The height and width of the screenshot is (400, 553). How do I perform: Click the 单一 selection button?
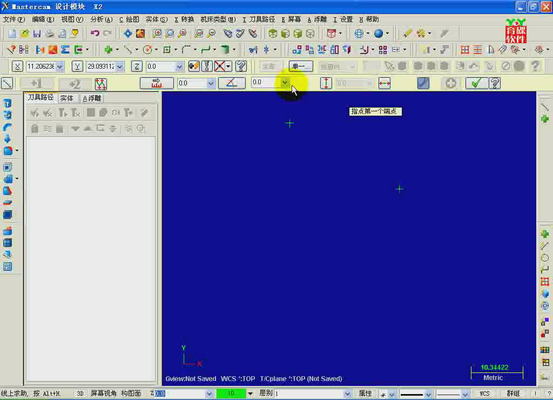tap(301, 66)
